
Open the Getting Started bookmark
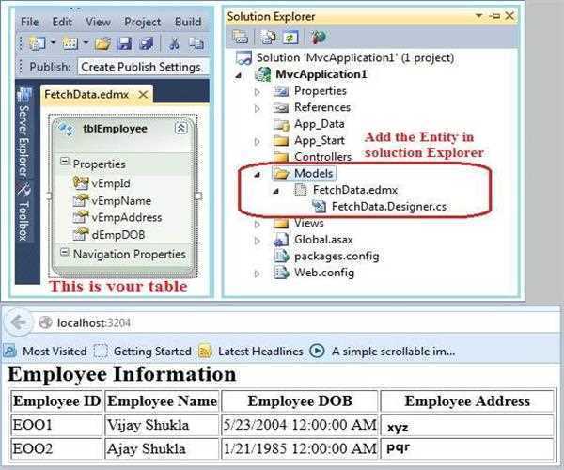tap(151, 351)
